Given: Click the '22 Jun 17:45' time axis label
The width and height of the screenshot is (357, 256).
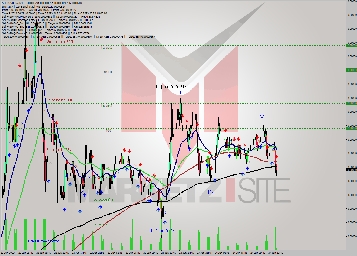Looking at the screenshot, I should 79,253.
